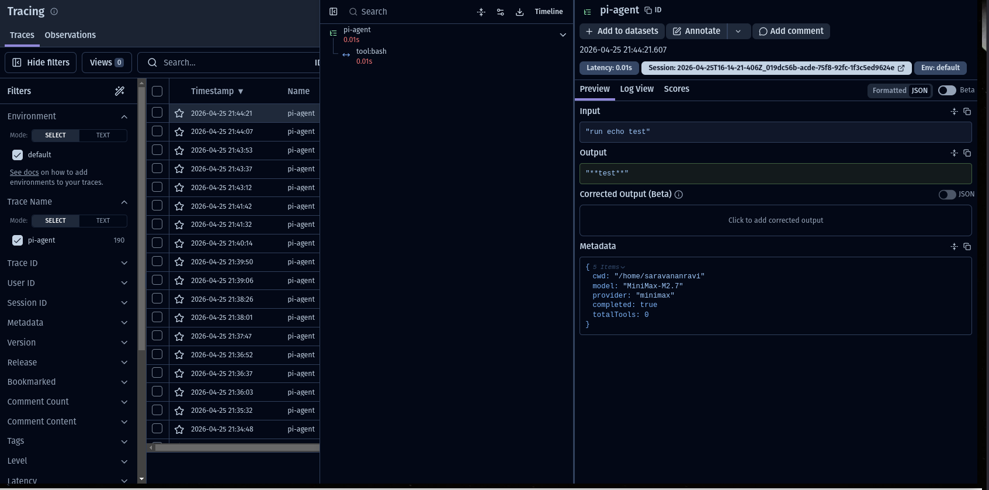
Task: Check the 21:41:32 trace row checkbox
Action: (157, 224)
